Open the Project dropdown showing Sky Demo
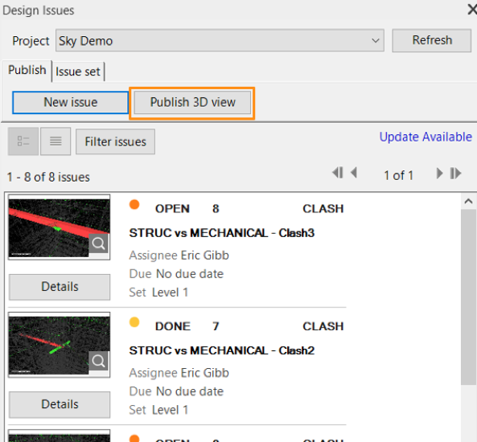 click(220, 40)
